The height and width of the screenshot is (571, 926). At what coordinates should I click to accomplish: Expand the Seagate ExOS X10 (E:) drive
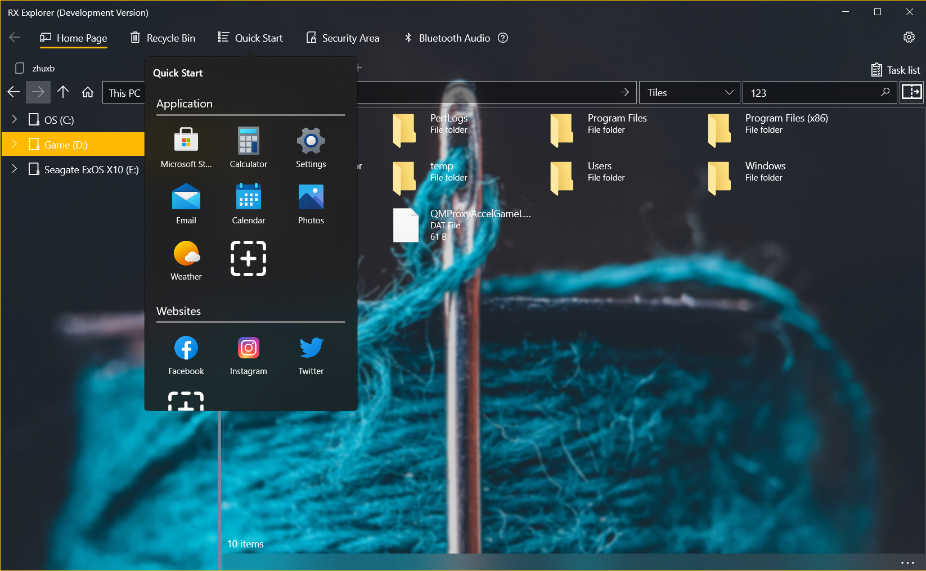[x=15, y=169]
